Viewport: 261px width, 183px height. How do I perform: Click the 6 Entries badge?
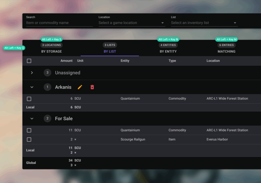(226, 45)
